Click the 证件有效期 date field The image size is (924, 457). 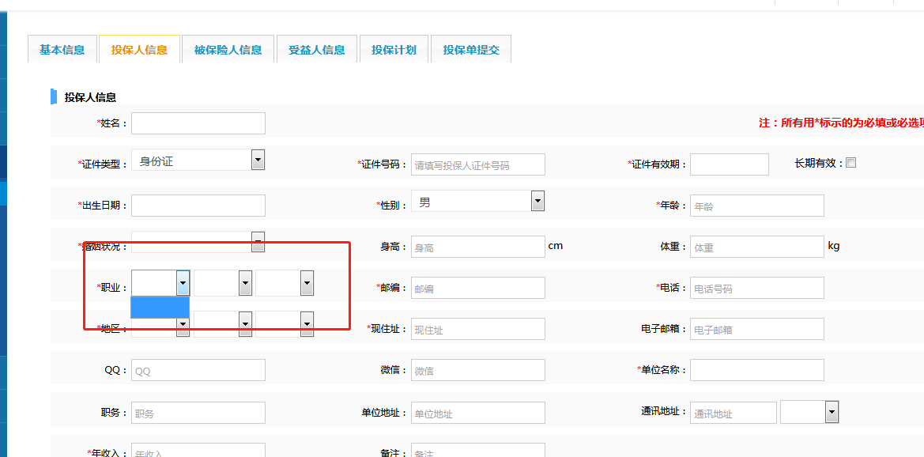pos(730,164)
